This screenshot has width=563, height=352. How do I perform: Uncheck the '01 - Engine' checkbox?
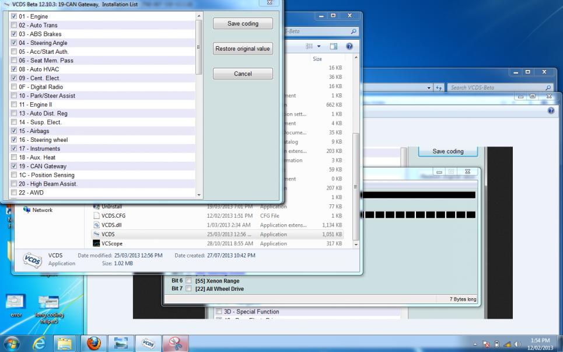[14, 16]
